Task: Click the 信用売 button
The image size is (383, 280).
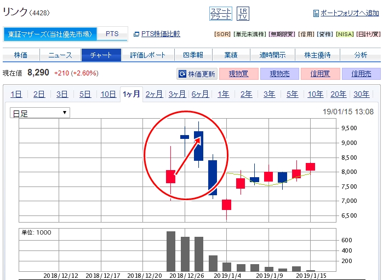Action: coord(361,74)
